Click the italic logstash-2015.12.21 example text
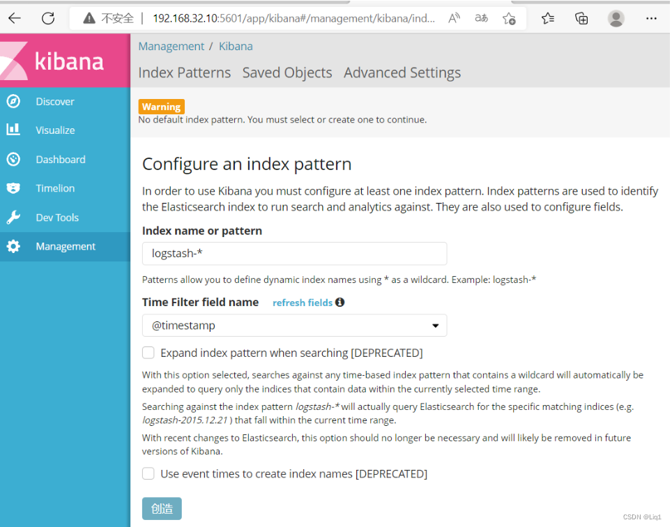The image size is (672, 527). coord(185,420)
